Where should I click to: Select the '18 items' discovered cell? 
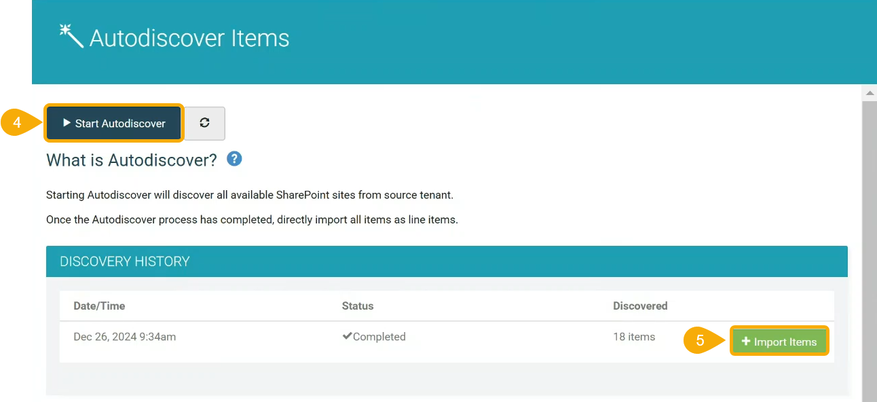tap(634, 337)
